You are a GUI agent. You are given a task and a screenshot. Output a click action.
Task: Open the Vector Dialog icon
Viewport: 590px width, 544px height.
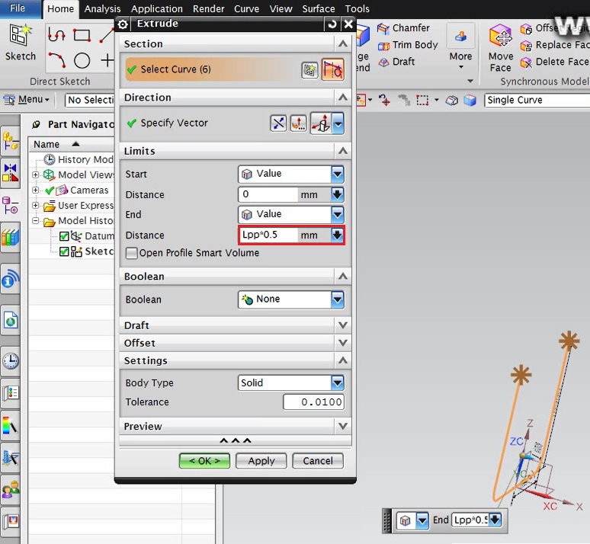click(x=298, y=123)
